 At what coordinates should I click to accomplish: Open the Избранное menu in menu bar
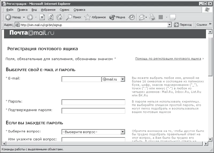(48, 10)
